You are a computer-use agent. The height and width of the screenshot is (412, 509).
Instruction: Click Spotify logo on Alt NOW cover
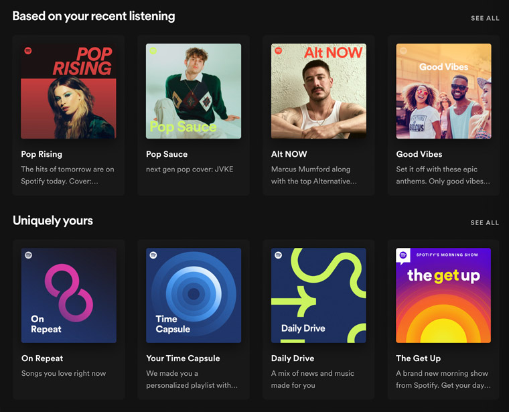[278, 51]
